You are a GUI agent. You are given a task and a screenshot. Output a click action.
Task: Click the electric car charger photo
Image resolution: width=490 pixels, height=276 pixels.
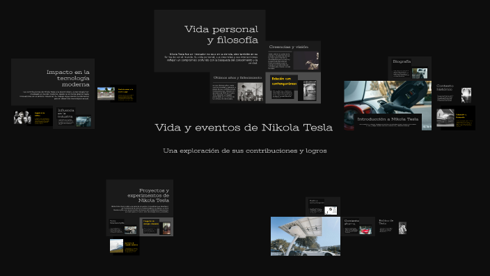point(388,97)
